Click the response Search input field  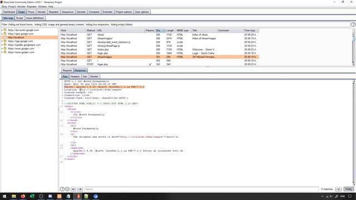pos(201,189)
